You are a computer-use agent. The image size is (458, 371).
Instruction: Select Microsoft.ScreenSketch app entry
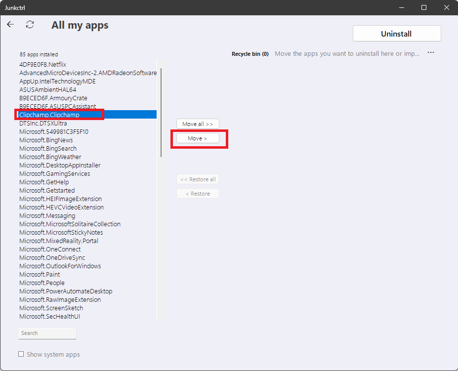coord(51,308)
